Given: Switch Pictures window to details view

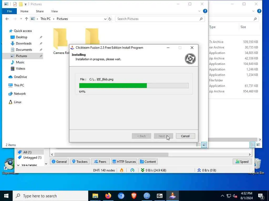Looking at the screenshot, I should coord(198,145).
